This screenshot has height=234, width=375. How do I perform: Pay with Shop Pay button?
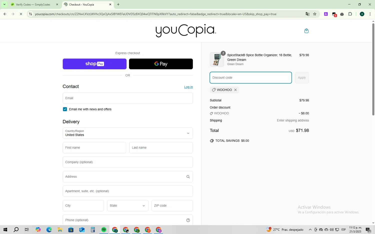(94, 64)
